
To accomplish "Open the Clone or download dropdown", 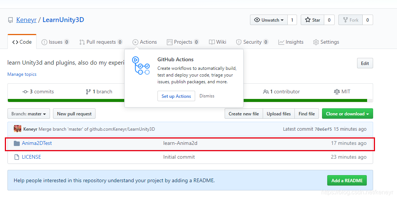I will pyautogui.click(x=347, y=114).
